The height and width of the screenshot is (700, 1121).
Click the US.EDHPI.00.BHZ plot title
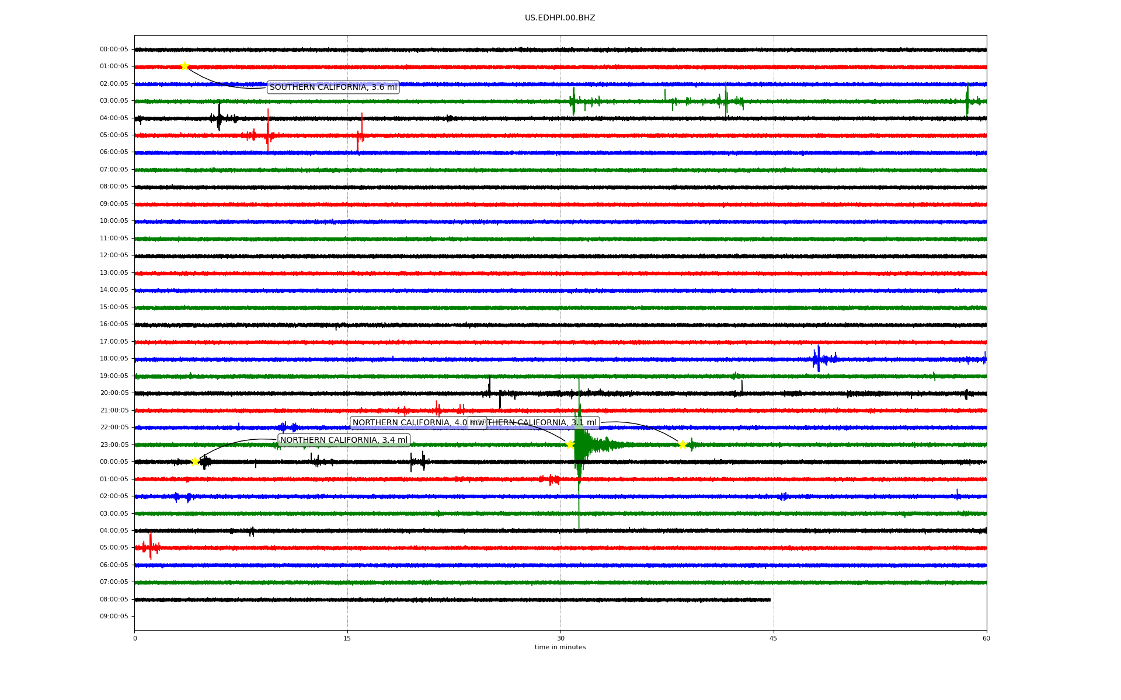coord(560,18)
